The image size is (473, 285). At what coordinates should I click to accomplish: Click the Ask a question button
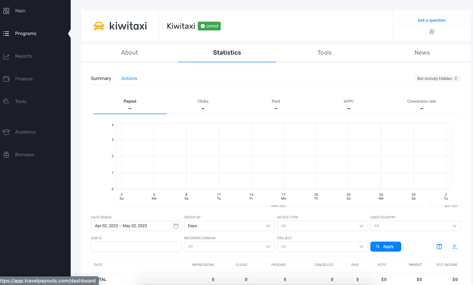[x=432, y=20]
